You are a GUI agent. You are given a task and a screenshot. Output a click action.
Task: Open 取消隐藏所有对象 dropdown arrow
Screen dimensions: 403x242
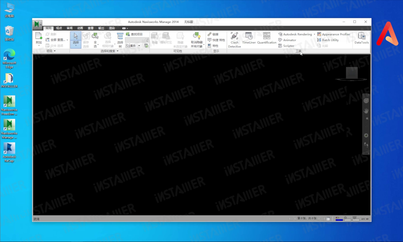pos(204,45)
